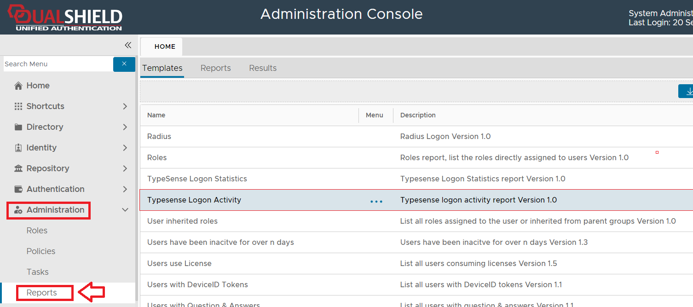
Task: Expand the Shortcuts menu chevron
Action: [x=125, y=106]
